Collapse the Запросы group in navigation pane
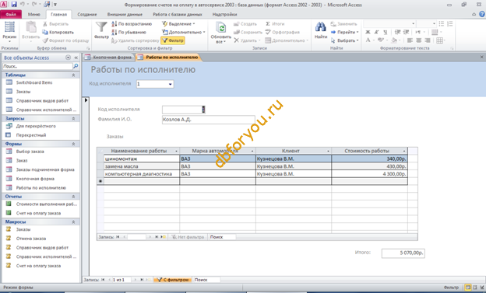 pos(73,118)
